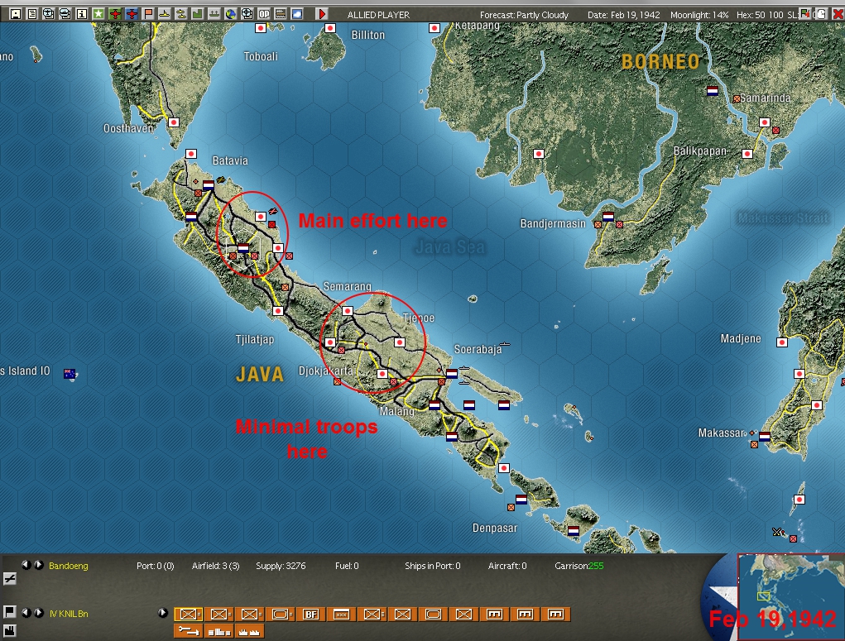Select the Japanese flag base at Oosthaven
The width and height of the screenshot is (845, 641).
tap(174, 122)
